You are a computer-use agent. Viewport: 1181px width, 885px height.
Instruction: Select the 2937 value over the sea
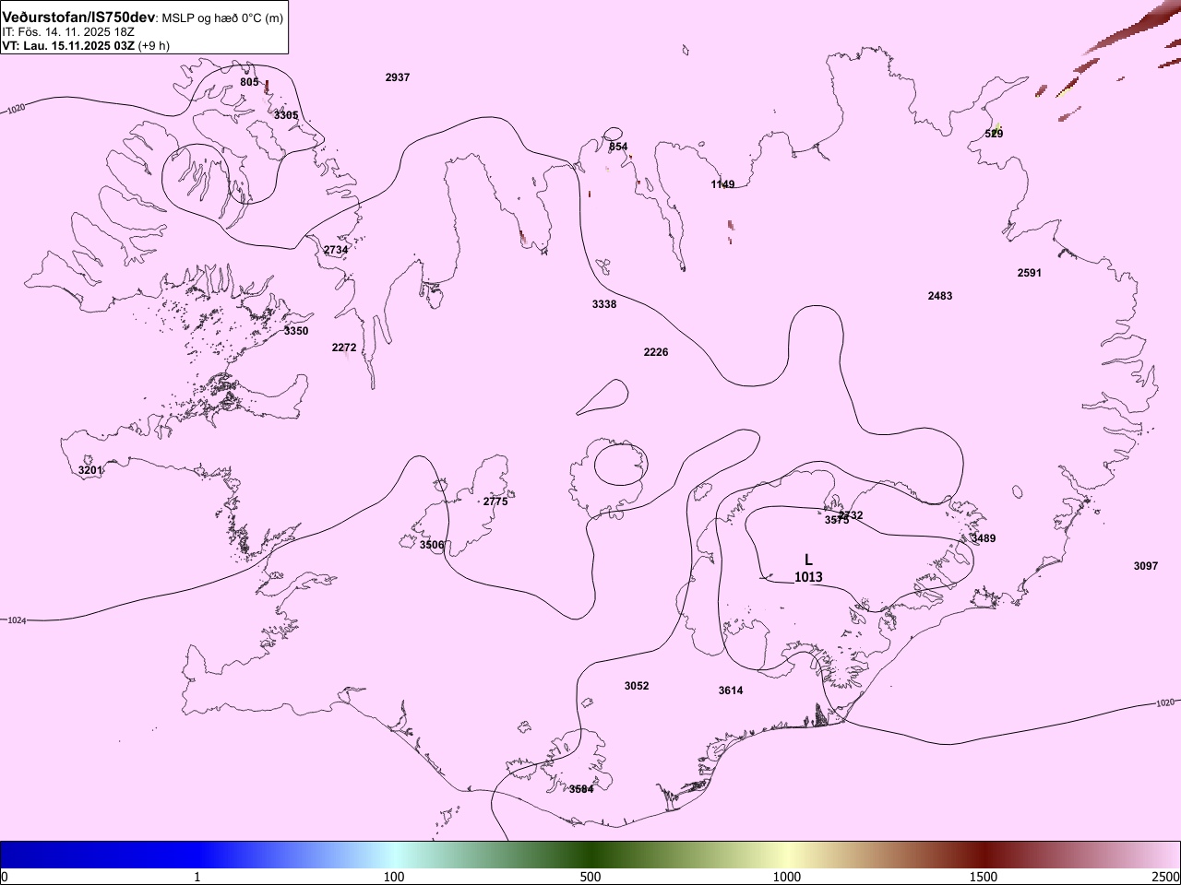coord(398,77)
